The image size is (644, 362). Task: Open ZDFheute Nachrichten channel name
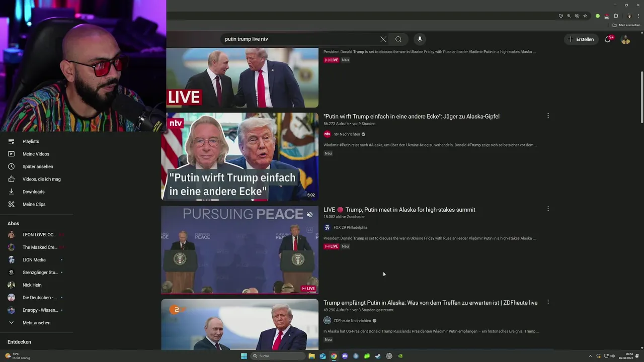[x=352, y=321]
